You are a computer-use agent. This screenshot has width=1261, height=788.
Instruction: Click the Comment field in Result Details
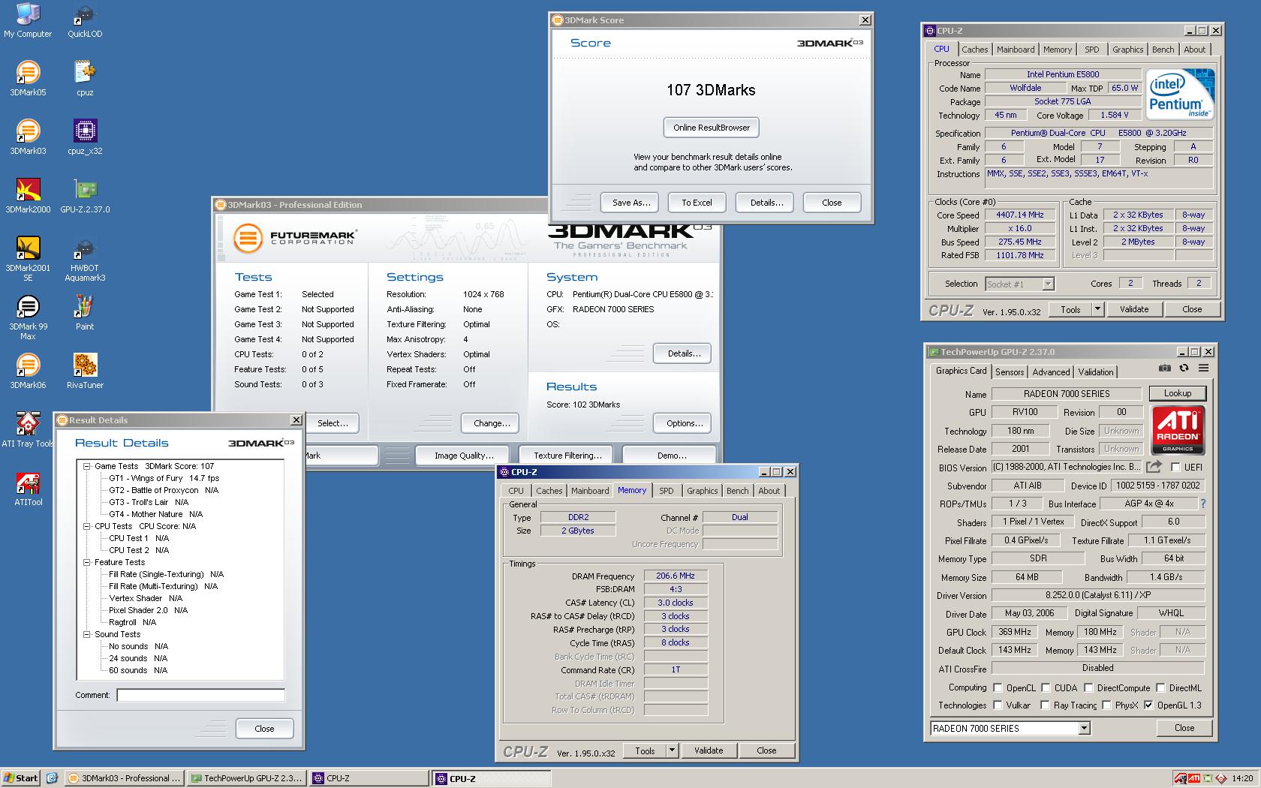200,695
